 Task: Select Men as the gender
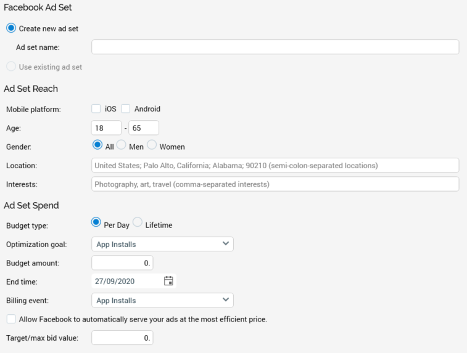tap(121, 145)
